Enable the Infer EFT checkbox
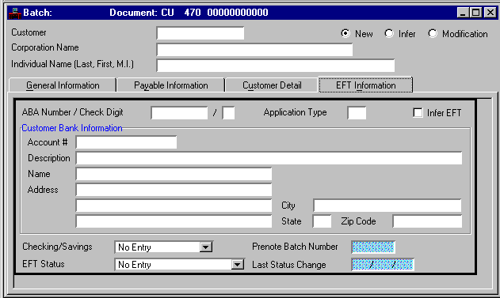The height and width of the screenshot is (298, 500). [x=418, y=112]
